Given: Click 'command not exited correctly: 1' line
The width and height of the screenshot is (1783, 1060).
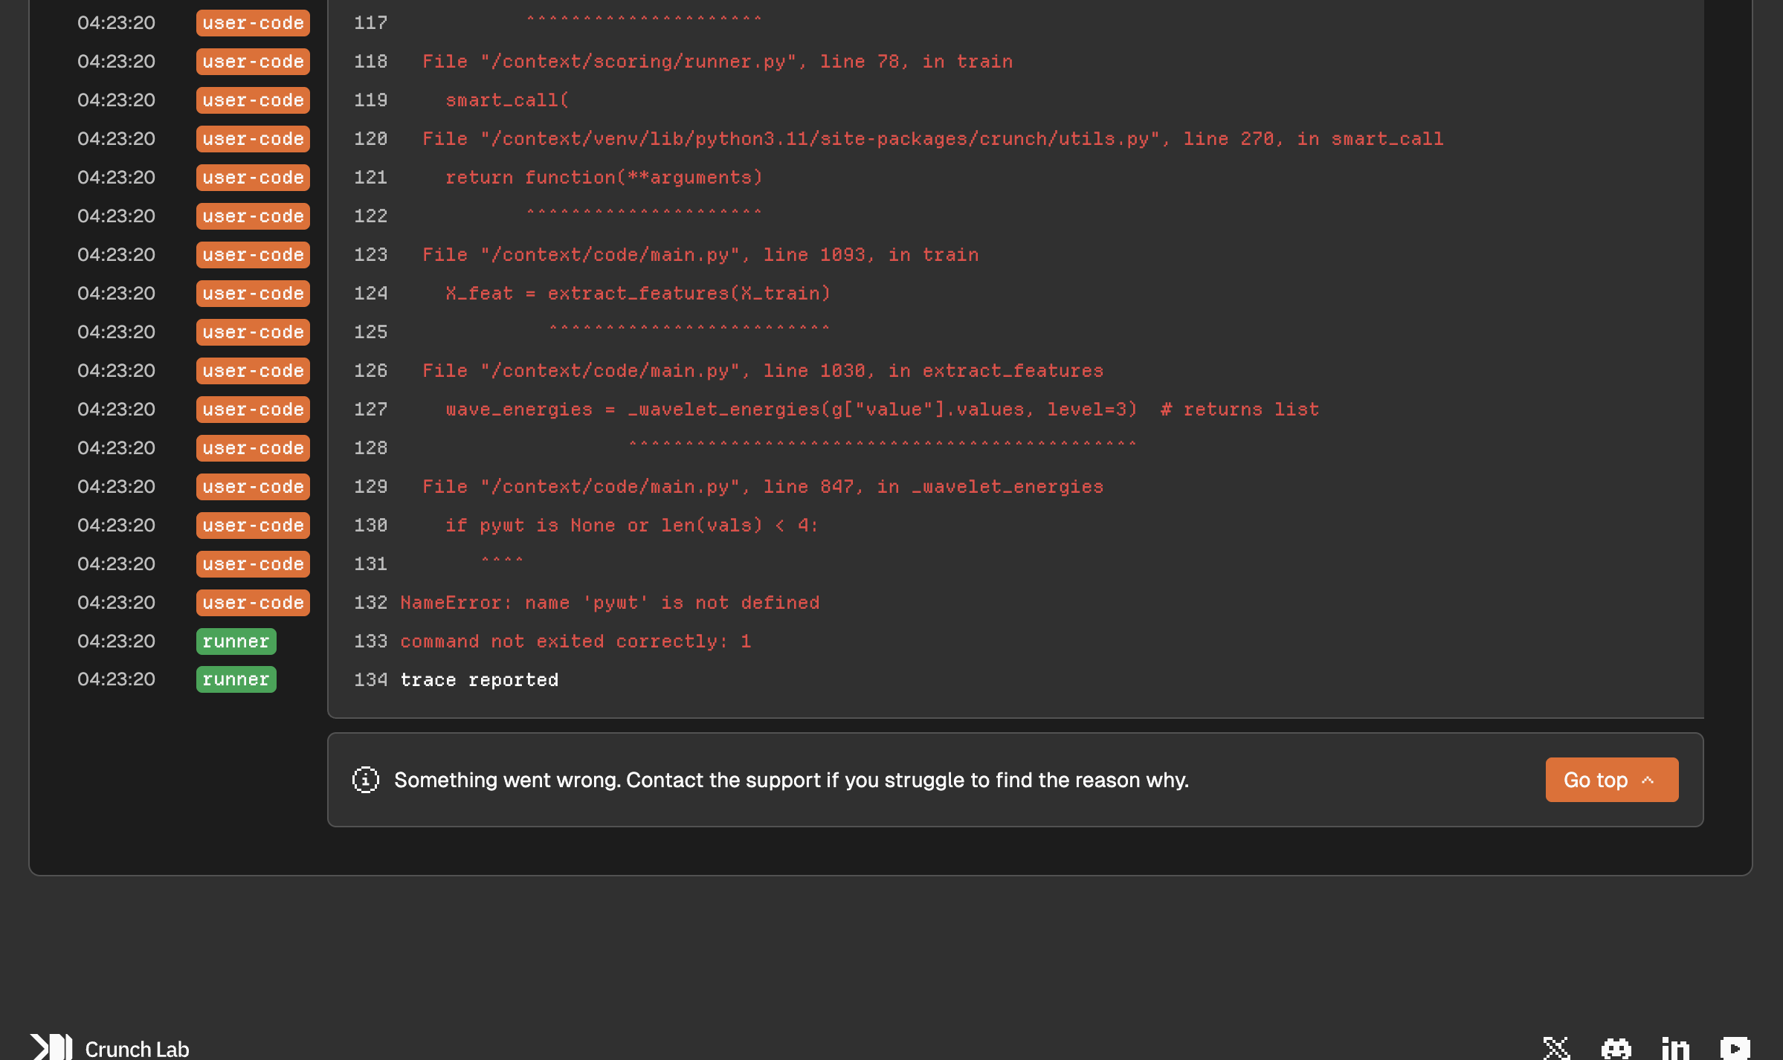Looking at the screenshot, I should 575,642.
